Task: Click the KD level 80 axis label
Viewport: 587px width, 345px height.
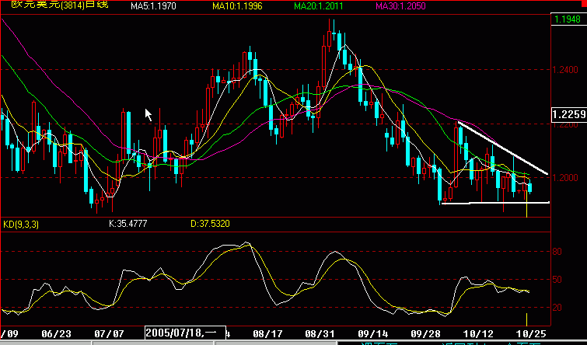Action: (557, 252)
